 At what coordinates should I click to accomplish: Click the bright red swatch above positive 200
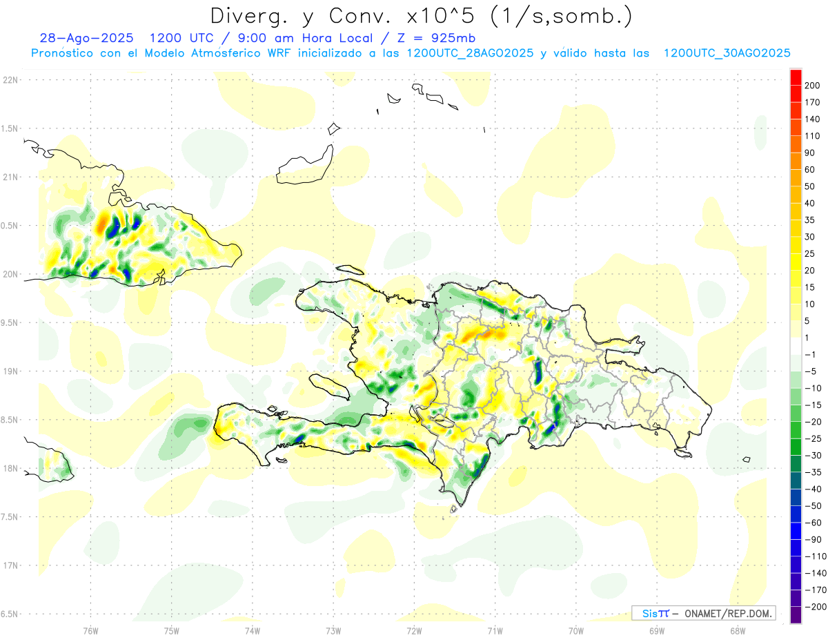(x=796, y=77)
